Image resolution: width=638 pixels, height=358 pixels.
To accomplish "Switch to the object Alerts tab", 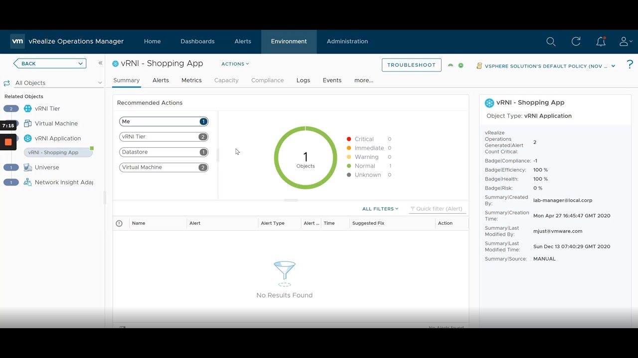I will coord(160,80).
